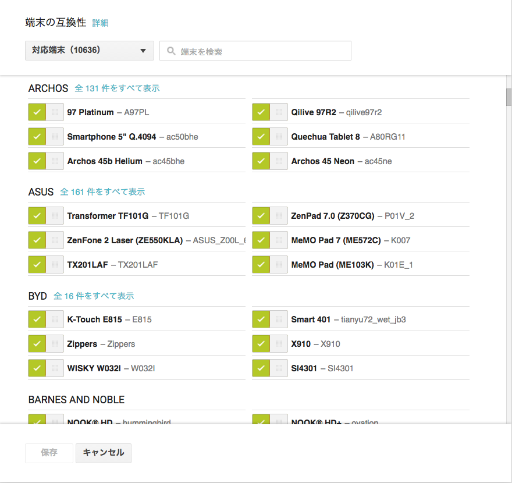Select the ZenPad 7.0 (Z370CG) name

point(333,216)
